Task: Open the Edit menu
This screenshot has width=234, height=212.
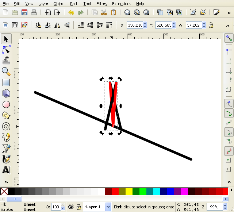Action: click(x=17, y=4)
